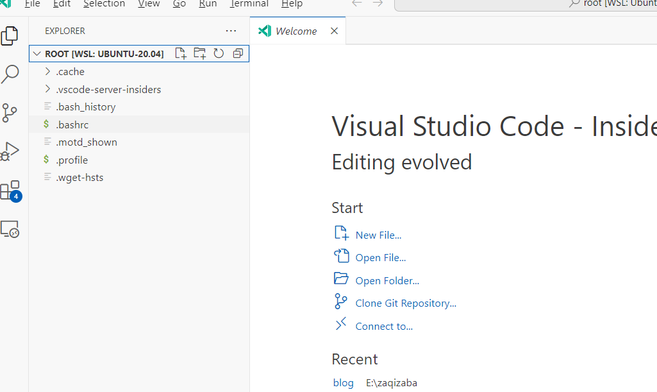
Task: Click the New File icon in Explorer header
Action: pos(181,54)
